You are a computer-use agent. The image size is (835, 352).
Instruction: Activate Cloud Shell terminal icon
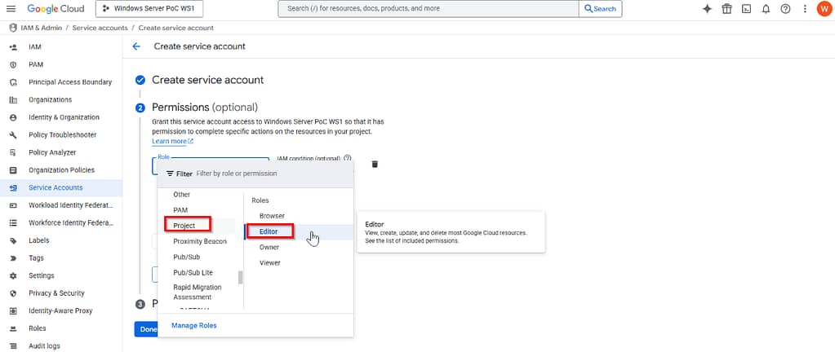point(747,8)
